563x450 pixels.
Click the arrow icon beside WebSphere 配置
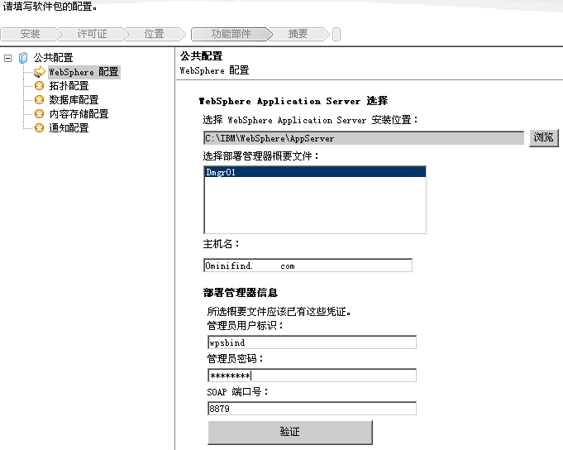coord(39,72)
